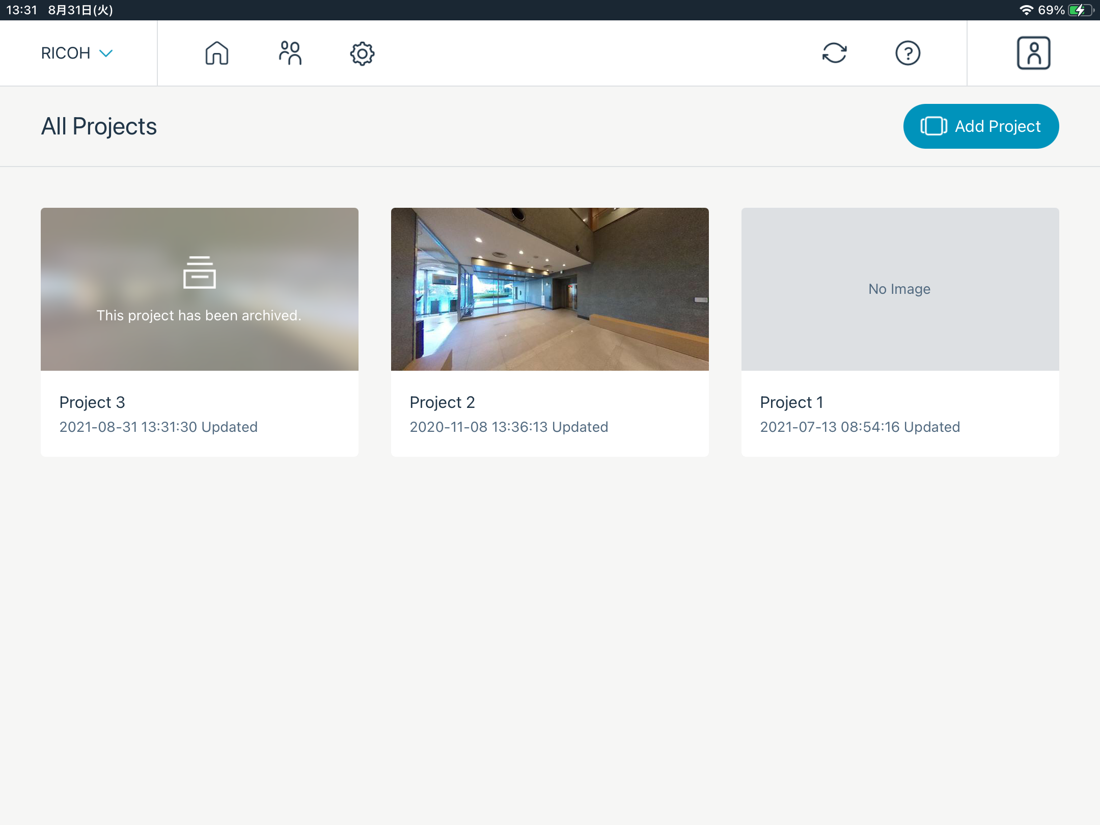The height and width of the screenshot is (825, 1100).
Task: Open the Project 1 No Image thumbnail
Action: pyautogui.click(x=899, y=289)
